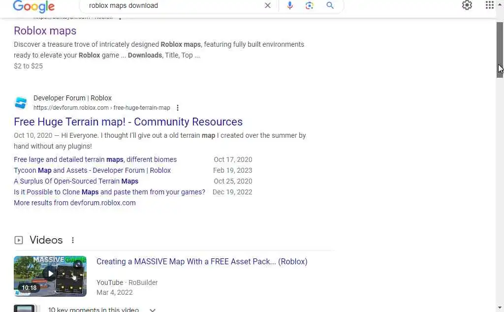Viewport: 504px width, 312px height.
Task: Click the blue magnifier search button
Action: click(x=330, y=5)
